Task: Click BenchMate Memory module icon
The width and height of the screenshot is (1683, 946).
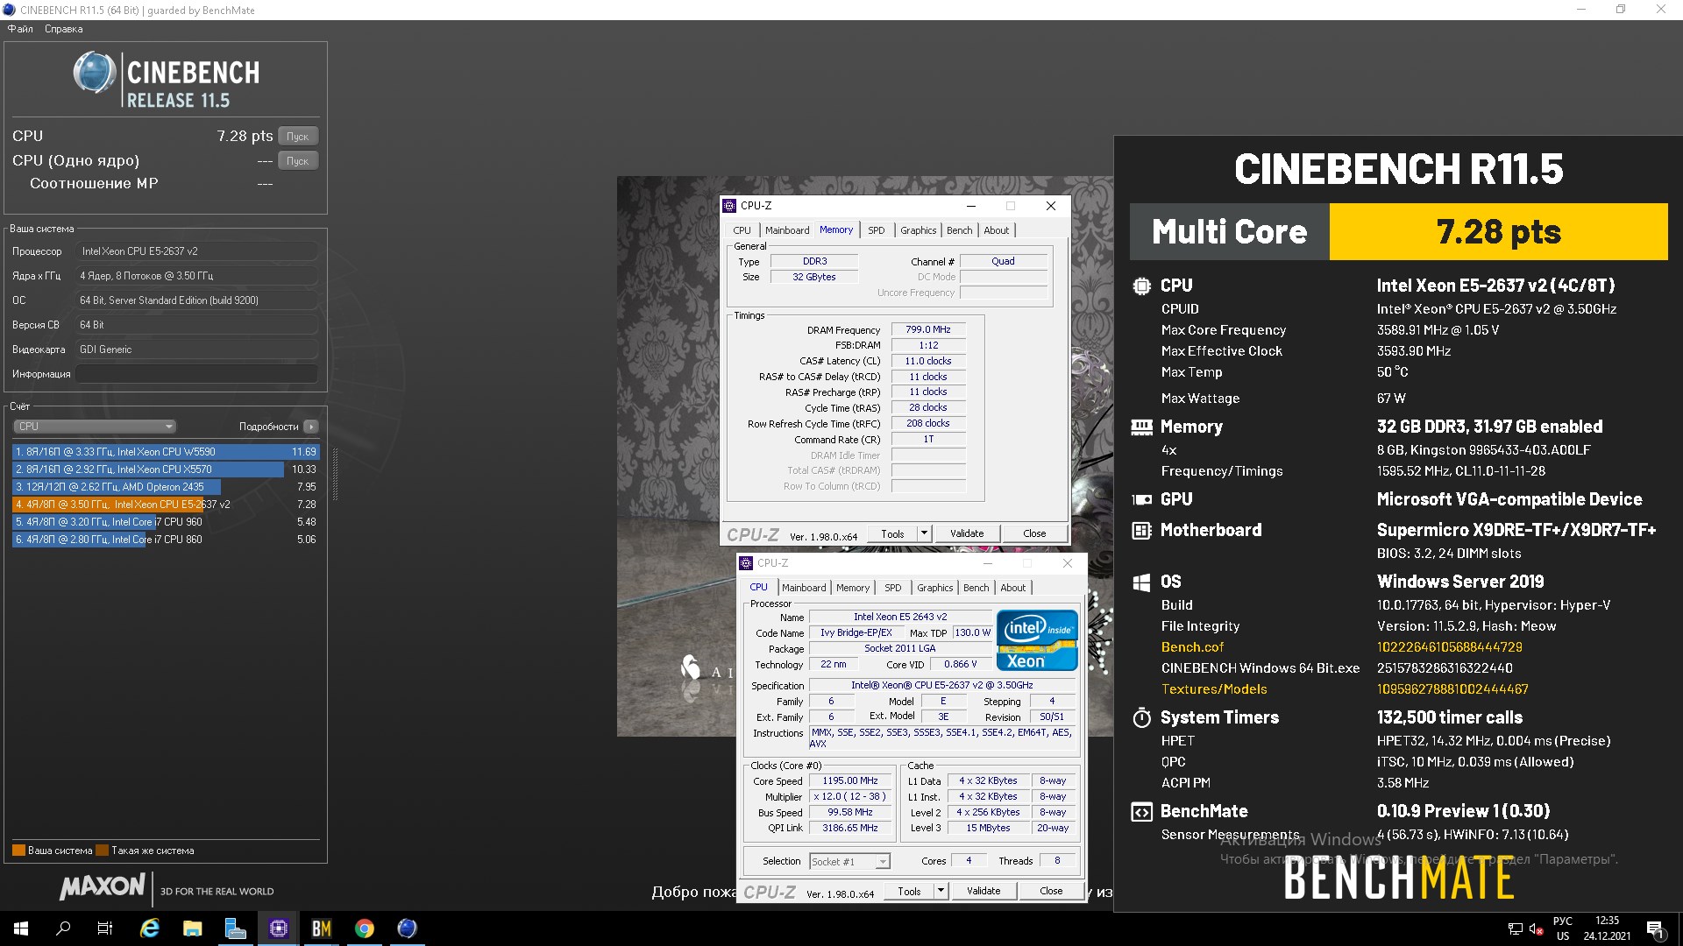Action: coord(1141,427)
